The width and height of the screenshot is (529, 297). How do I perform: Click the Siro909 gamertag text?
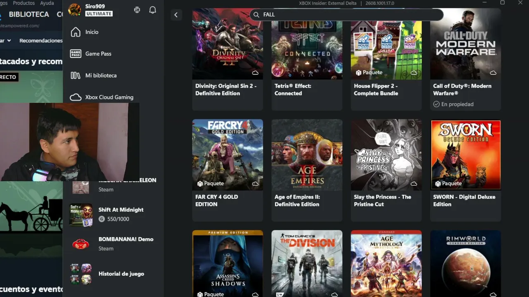(x=95, y=6)
